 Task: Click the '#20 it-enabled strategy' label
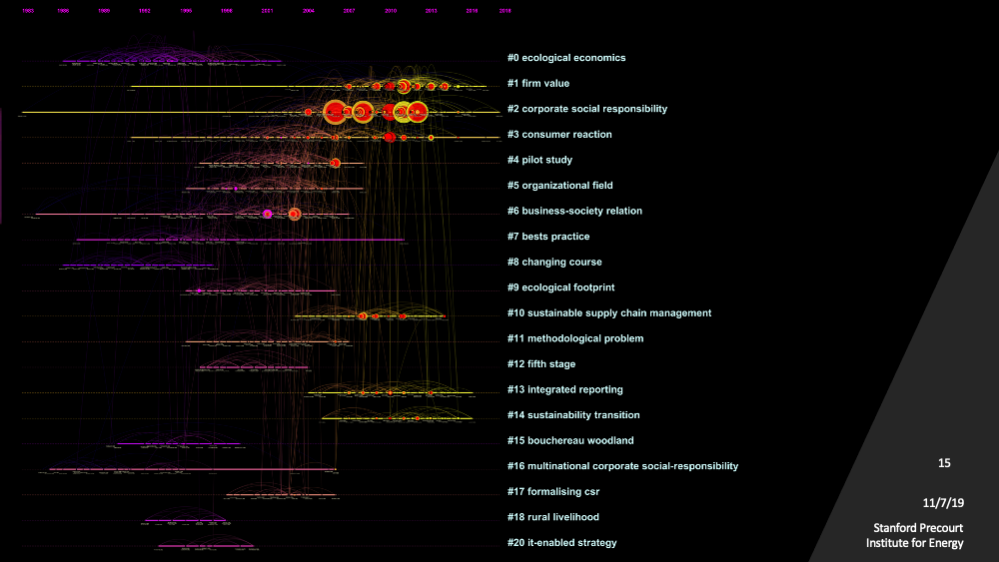coord(561,543)
